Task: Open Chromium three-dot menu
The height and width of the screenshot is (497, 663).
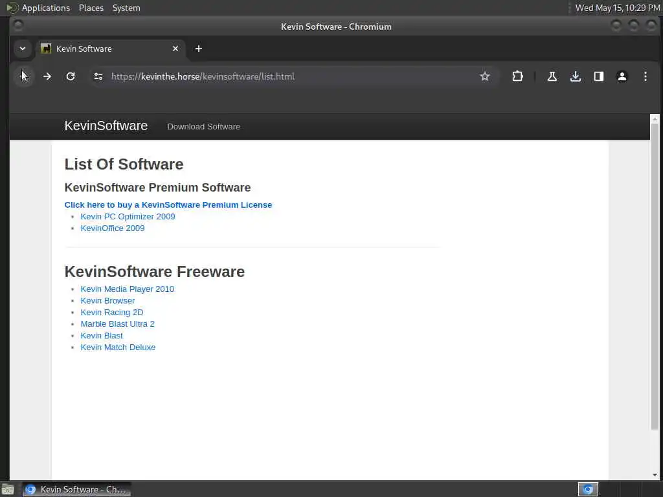Action: [x=646, y=76]
